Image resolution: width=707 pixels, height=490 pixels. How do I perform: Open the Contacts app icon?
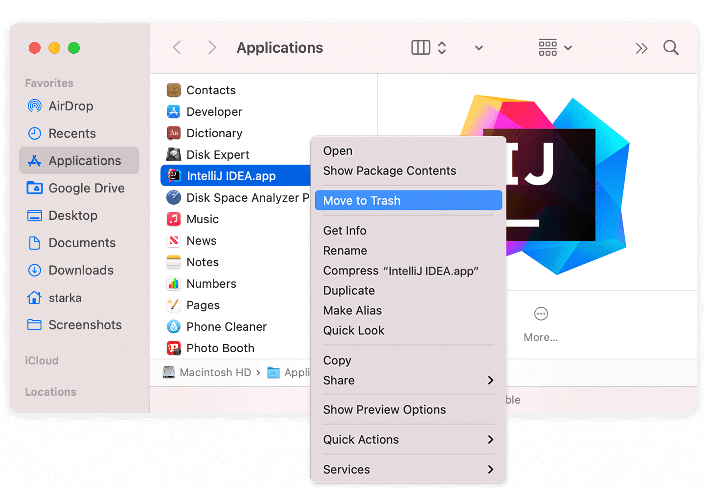click(173, 90)
